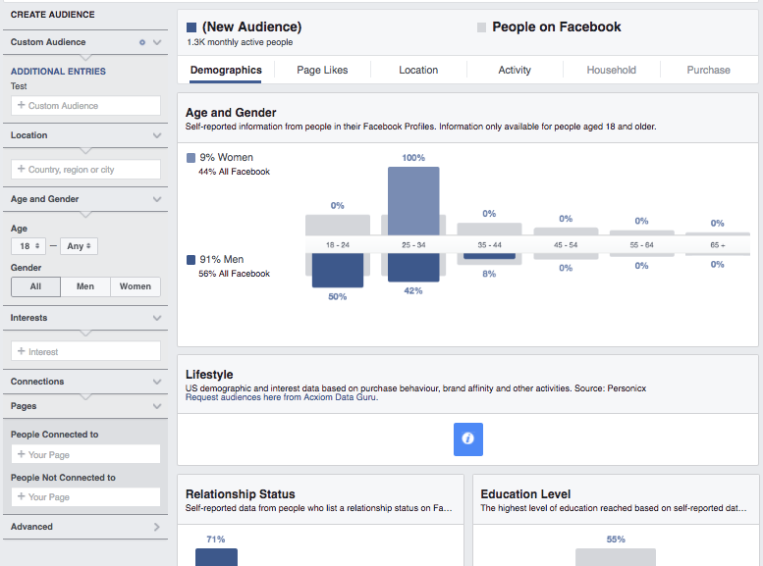
Task: Click the ADDITIONAL ENTRIES heading
Action: pos(58,72)
